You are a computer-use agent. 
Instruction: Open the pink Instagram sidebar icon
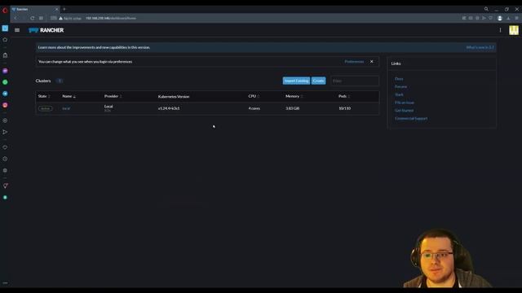coord(5,105)
